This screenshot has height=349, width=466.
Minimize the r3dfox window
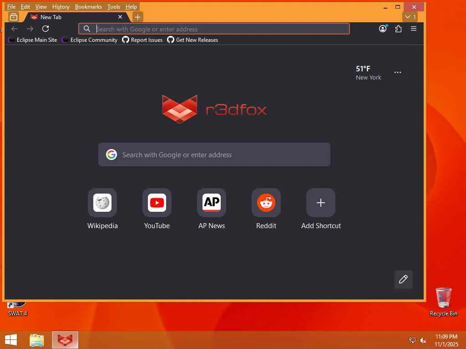coord(385,7)
